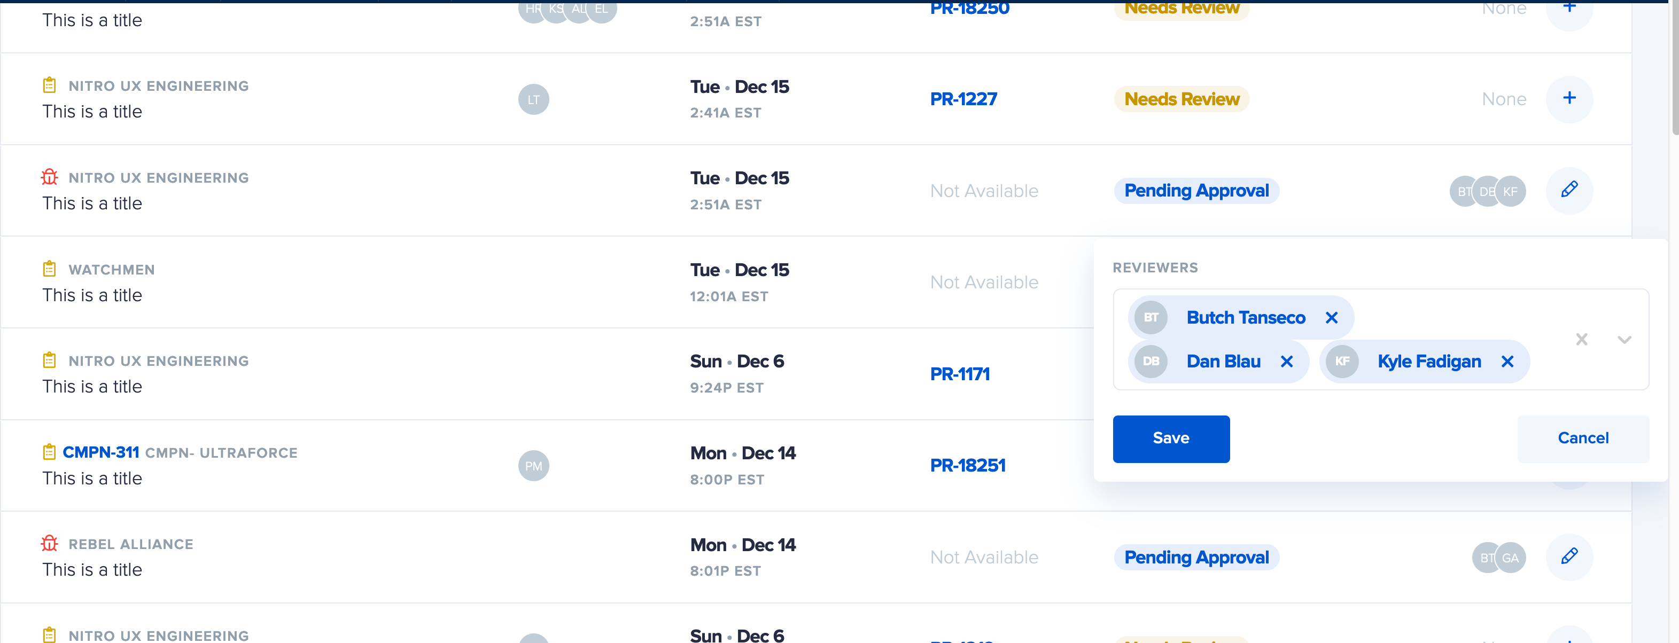The width and height of the screenshot is (1679, 643).
Task: Click the clipboard icon next to CMPN-311
Action: click(50, 451)
